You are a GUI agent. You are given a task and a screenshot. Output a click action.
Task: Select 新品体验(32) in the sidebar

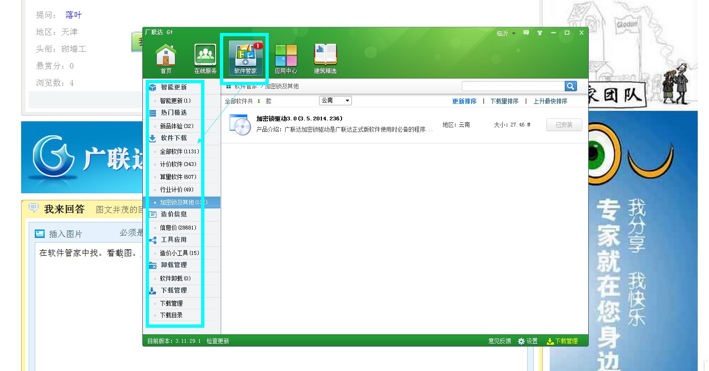tap(177, 126)
